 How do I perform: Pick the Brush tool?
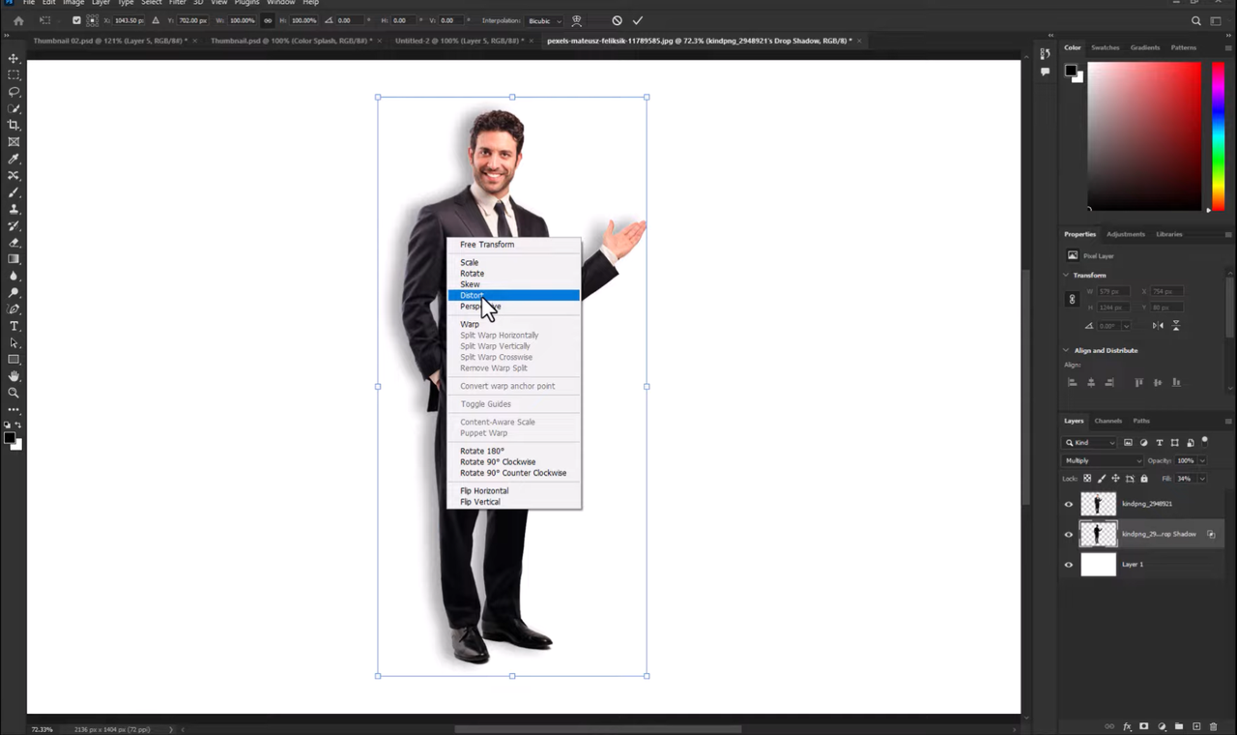(14, 191)
